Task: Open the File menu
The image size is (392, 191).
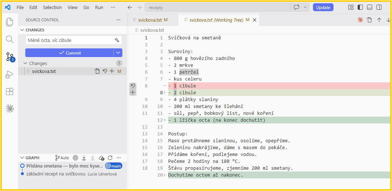Action: (20, 8)
